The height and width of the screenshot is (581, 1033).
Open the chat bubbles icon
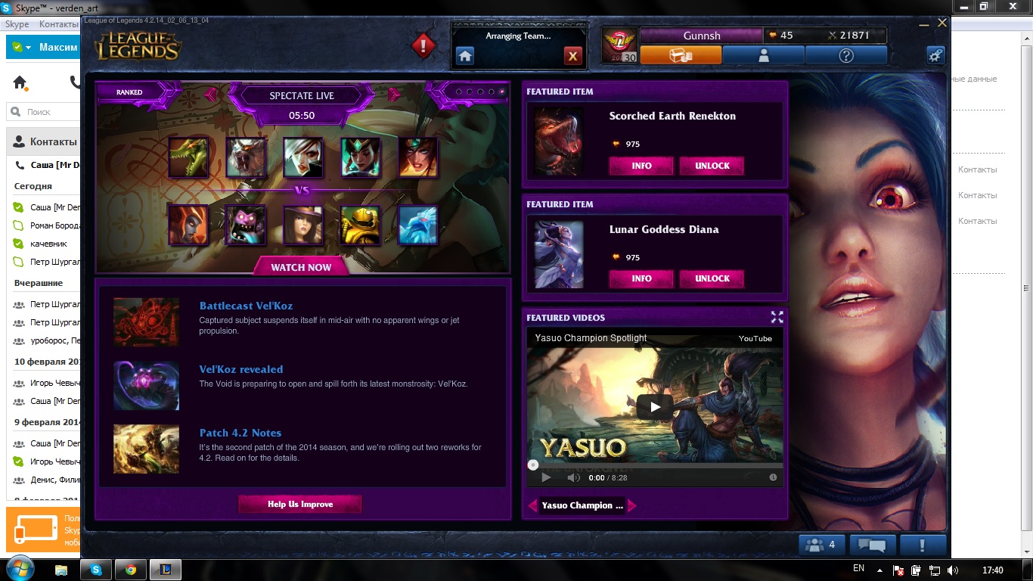point(873,545)
